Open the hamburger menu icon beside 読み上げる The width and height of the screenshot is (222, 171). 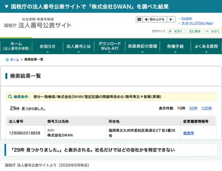(x=139, y=19)
